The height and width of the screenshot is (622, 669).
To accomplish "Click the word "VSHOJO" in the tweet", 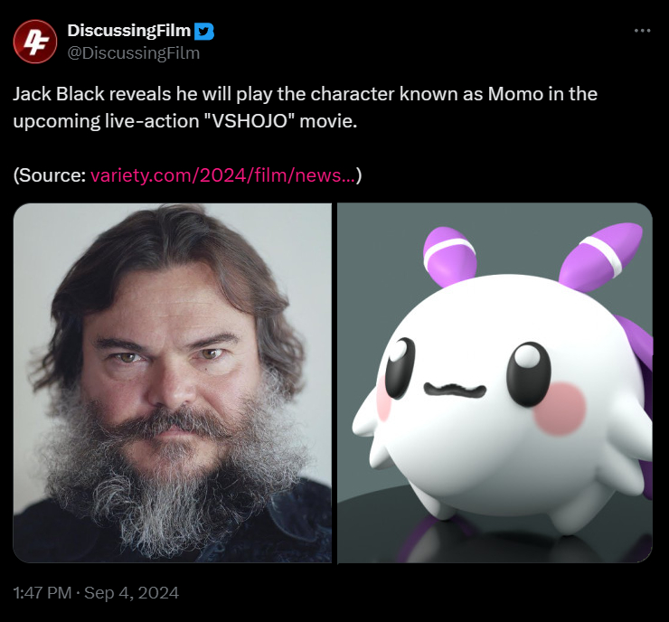I will (250, 121).
